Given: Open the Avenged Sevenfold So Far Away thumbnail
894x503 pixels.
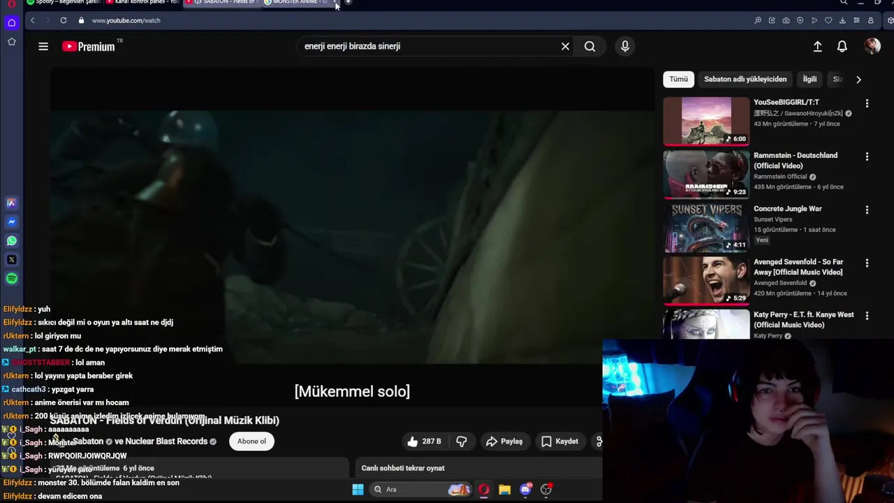Looking at the screenshot, I should [706, 280].
